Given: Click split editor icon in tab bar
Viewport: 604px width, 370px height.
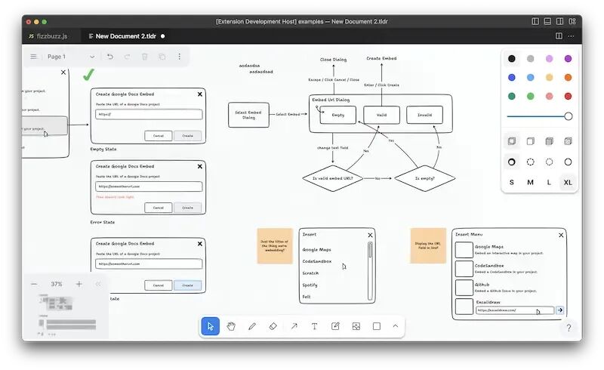Looking at the screenshot, I should click(559, 35).
